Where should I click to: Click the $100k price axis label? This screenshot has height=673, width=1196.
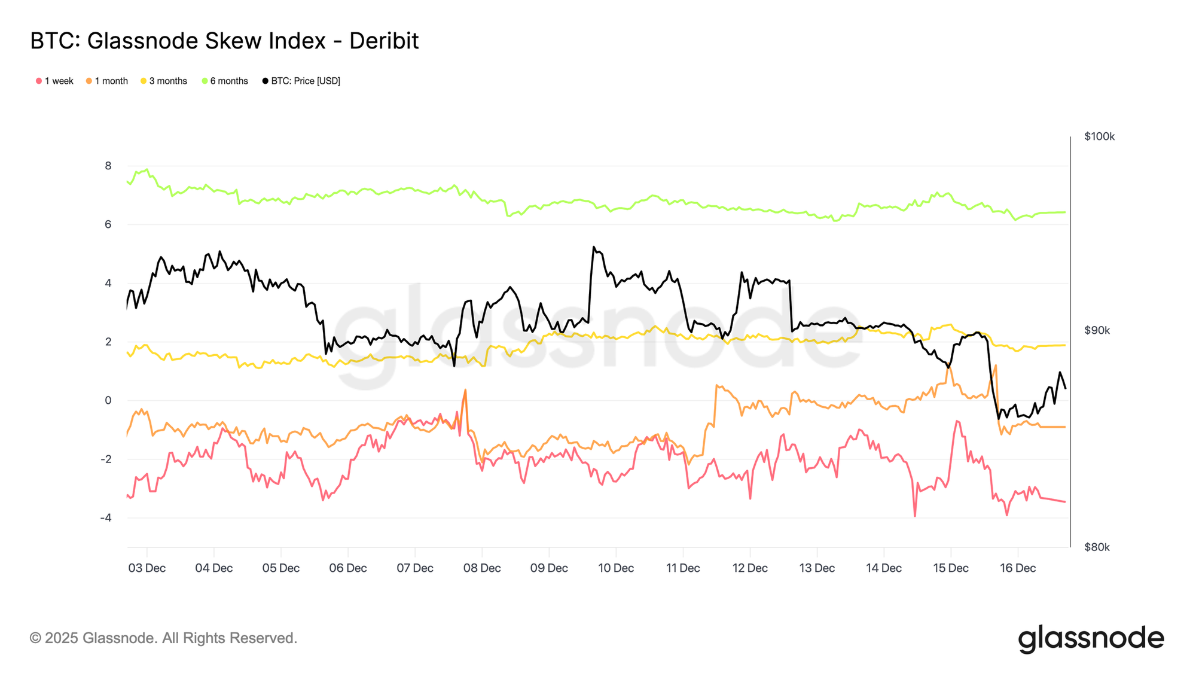pos(1099,137)
